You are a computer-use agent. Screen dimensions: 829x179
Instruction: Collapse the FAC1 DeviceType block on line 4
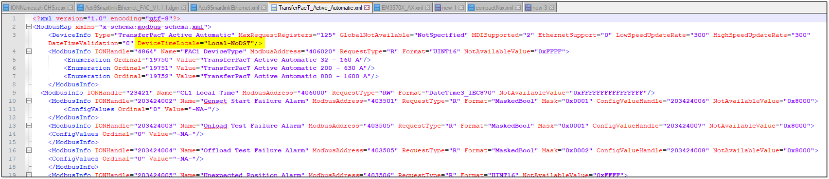(29, 51)
